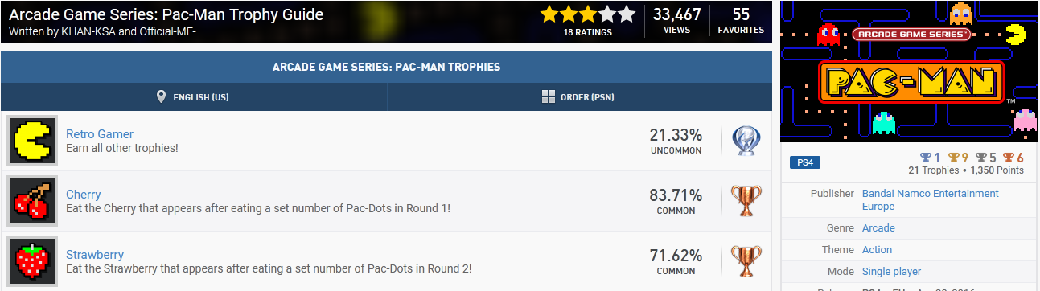Click the location pin icon beside English (US)

pyautogui.click(x=161, y=97)
